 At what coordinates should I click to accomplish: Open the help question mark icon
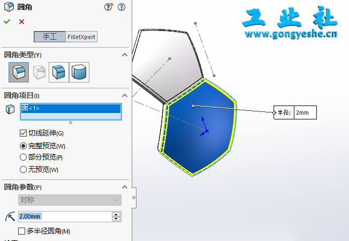point(122,7)
